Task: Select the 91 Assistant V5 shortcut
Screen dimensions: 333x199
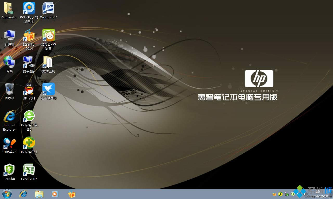Action: tap(9, 143)
